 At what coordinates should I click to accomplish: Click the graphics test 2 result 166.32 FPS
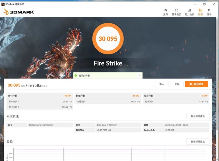67,107
